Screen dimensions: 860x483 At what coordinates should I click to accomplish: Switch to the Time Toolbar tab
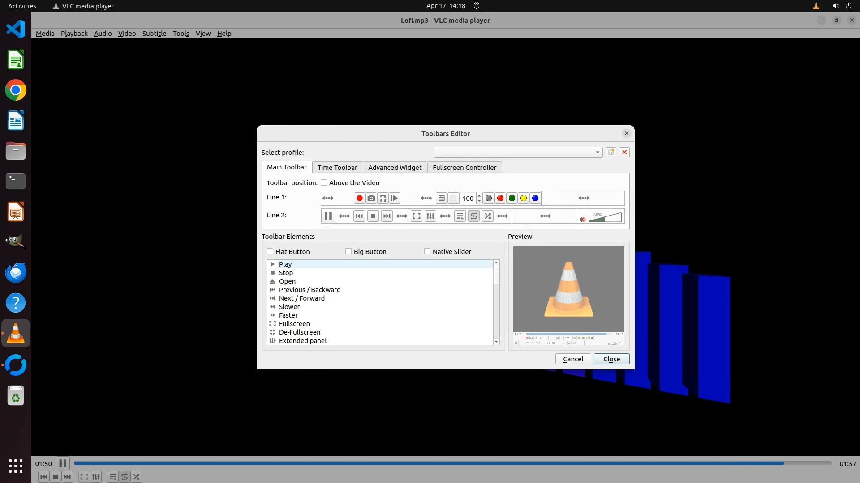[337, 167]
